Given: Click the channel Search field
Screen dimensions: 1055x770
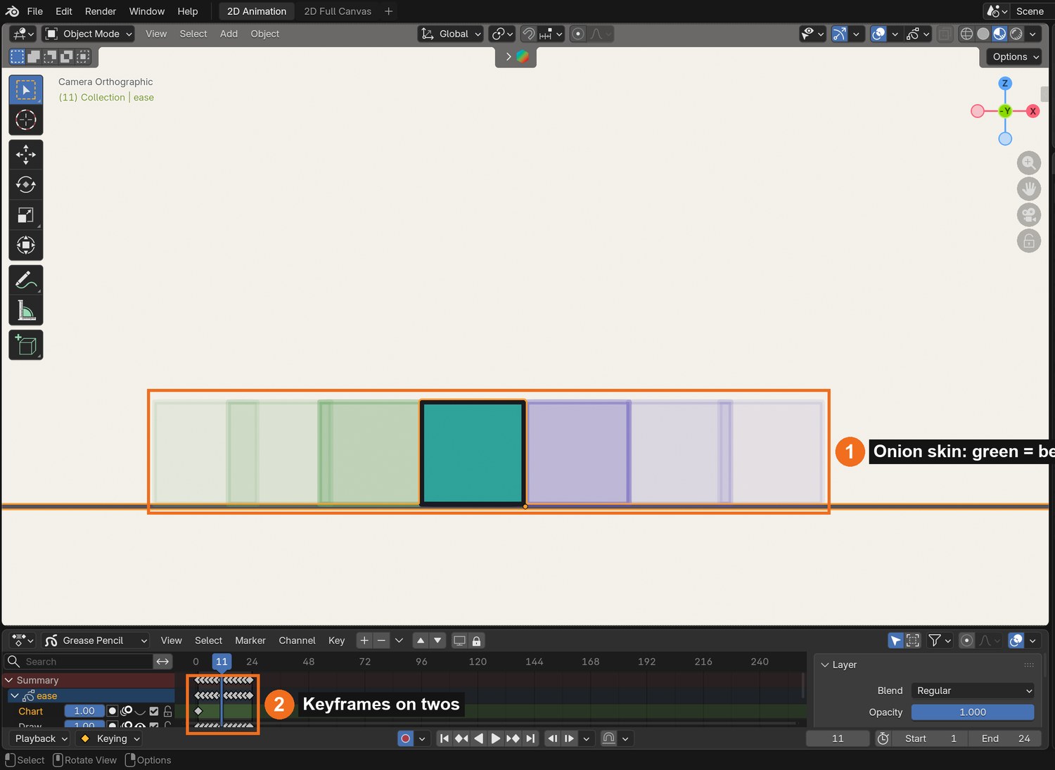Looking at the screenshot, I should click(x=79, y=662).
